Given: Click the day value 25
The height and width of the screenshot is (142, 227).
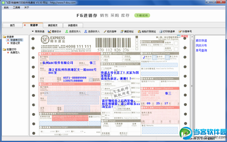Looking at the screenshot, I should [158, 103].
